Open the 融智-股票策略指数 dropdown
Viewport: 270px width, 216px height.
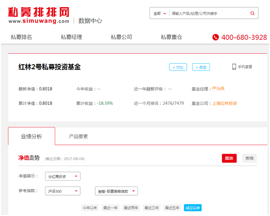(117, 191)
